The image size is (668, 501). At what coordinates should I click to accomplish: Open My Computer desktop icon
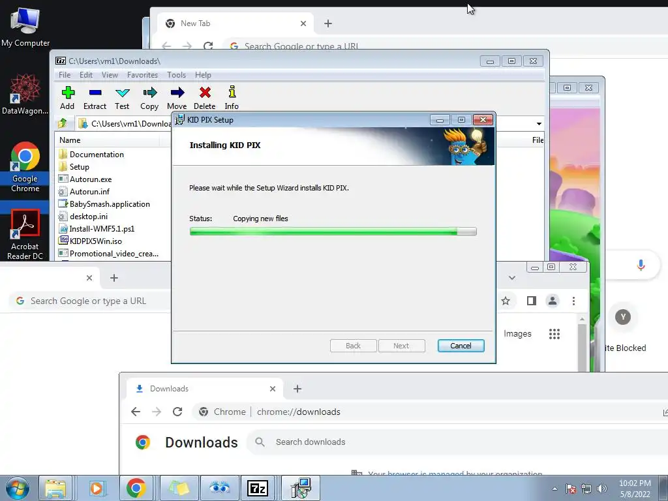tap(25, 27)
